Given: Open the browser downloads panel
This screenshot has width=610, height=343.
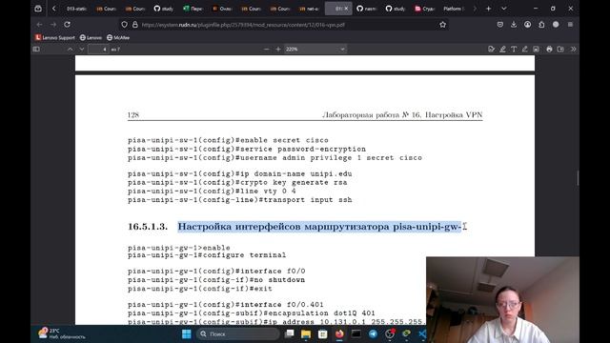Looking at the screenshot, I should coord(514,25).
